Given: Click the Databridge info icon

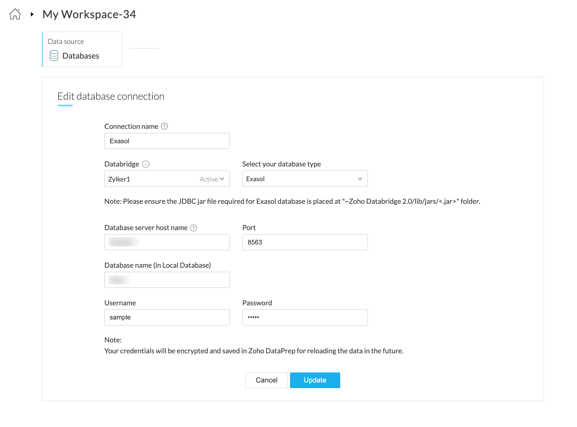Looking at the screenshot, I should [146, 164].
